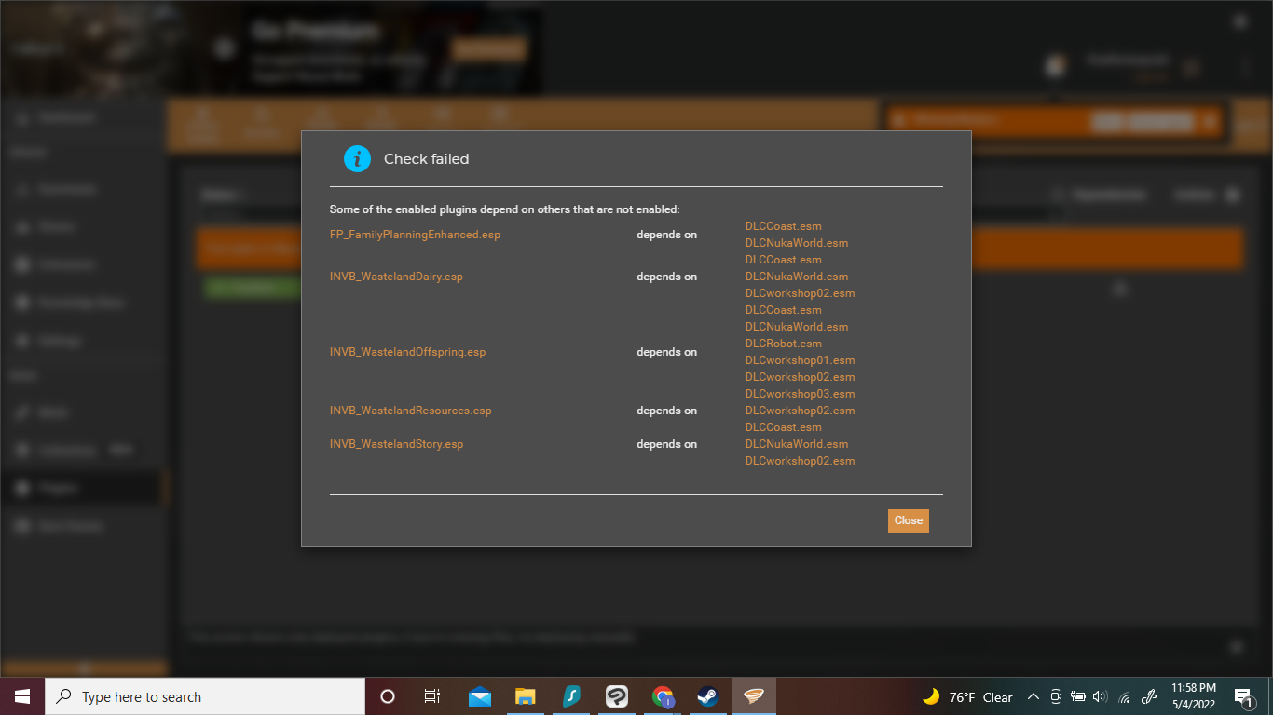Select the DLCworkshop01.esm dependency
1273x715 pixels.
pos(800,360)
